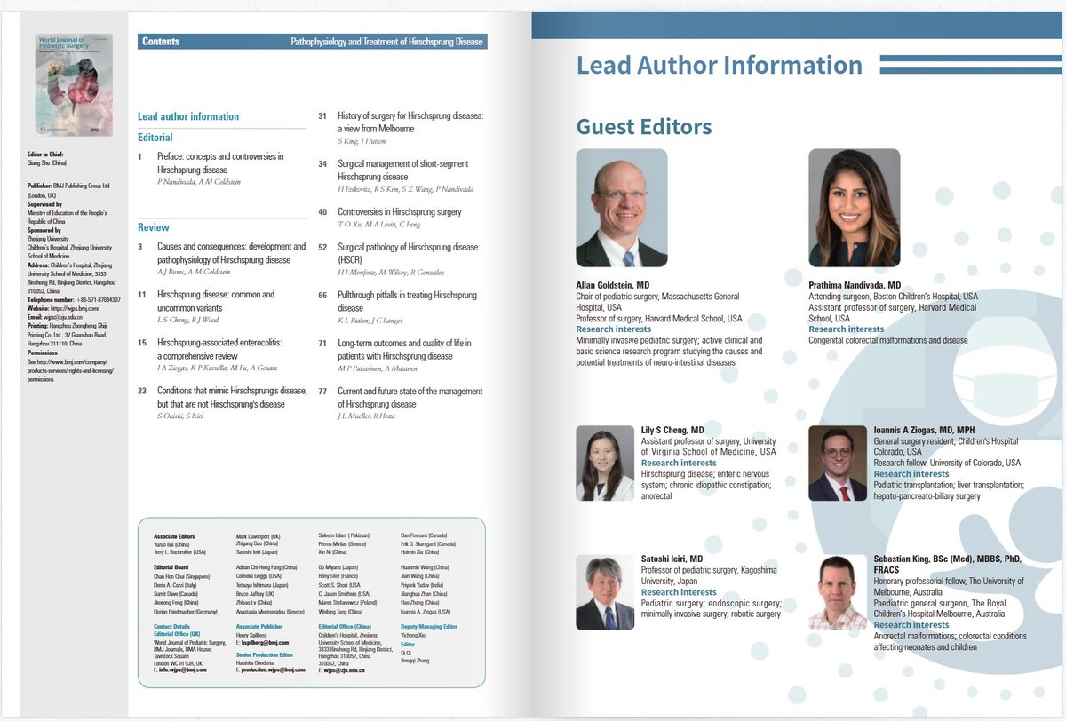Click authors line 'A J Burns, A M Goldstein'
This screenshot has width=1066, height=721.
(195, 273)
